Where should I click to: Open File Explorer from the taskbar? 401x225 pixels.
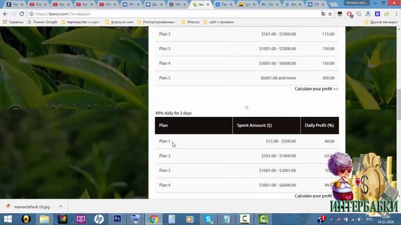44,219
